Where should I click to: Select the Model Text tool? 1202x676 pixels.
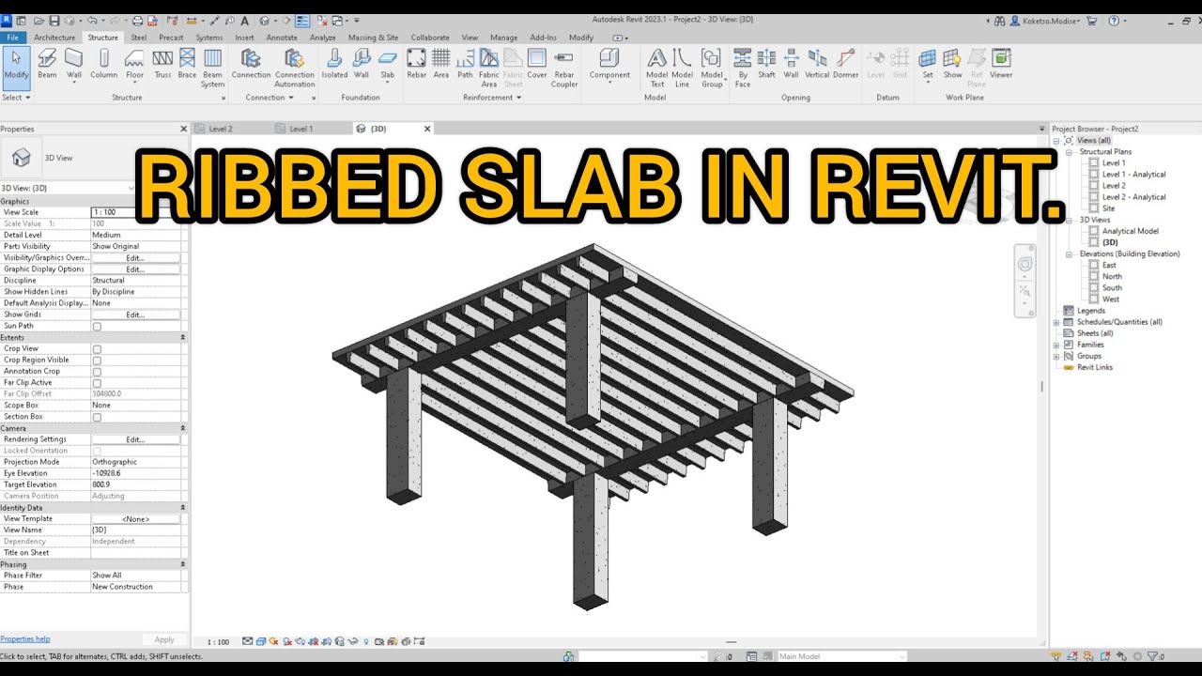click(657, 68)
